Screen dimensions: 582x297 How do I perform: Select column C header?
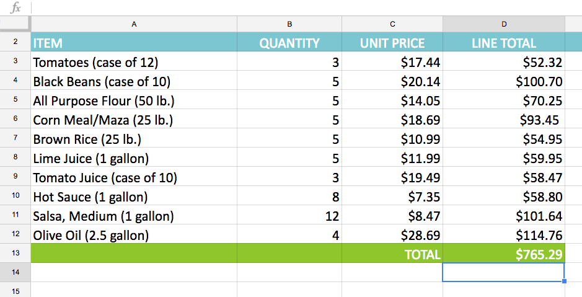point(392,24)
